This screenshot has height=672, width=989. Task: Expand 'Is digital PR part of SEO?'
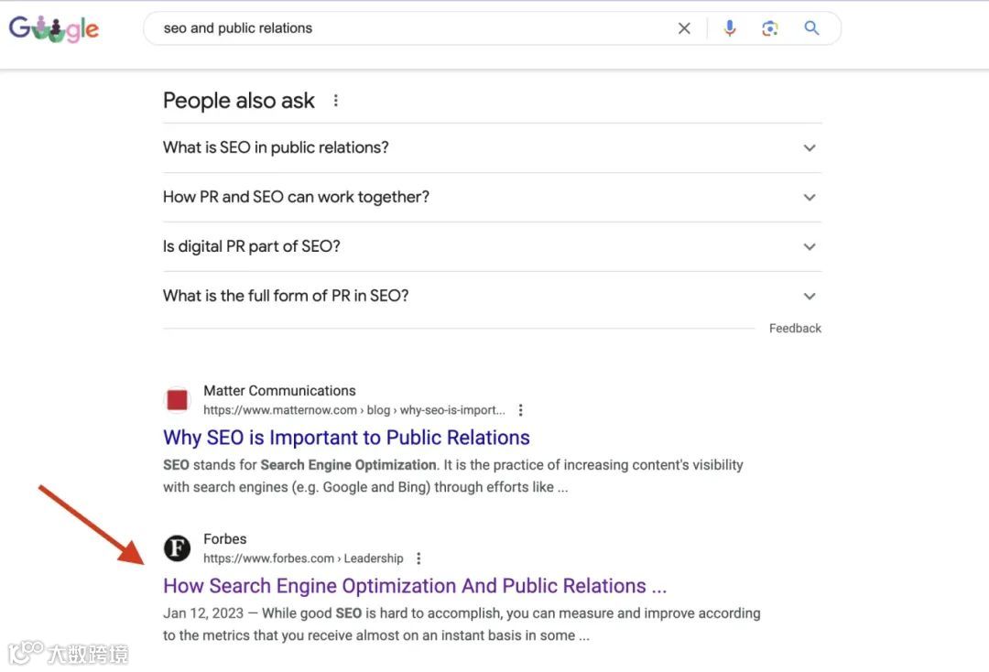(492, 246)
